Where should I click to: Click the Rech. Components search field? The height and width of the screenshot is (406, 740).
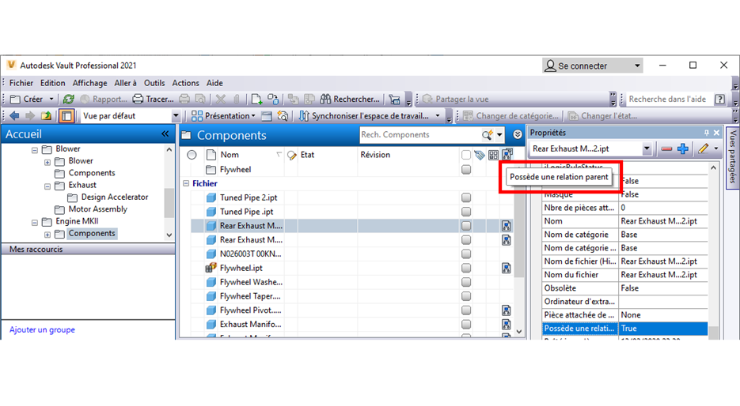(x=420, y=135)
